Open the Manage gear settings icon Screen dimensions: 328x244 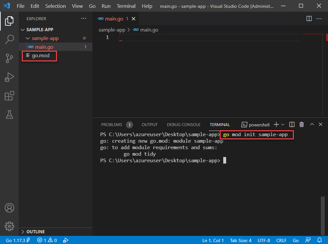pos(9,226)
